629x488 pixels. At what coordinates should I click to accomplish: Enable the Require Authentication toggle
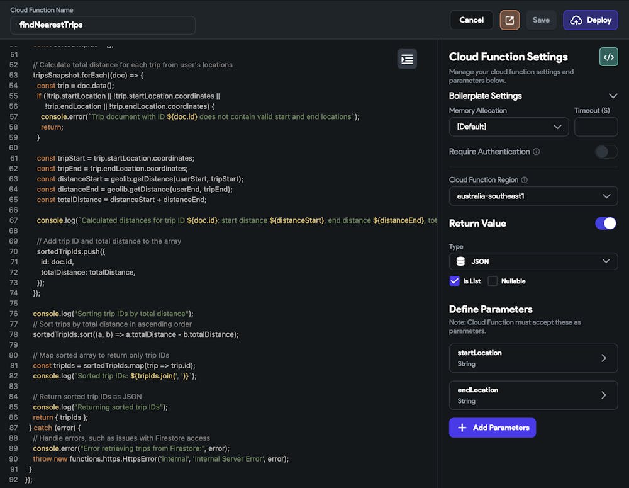pyautogui.click(x=606, y=152)
